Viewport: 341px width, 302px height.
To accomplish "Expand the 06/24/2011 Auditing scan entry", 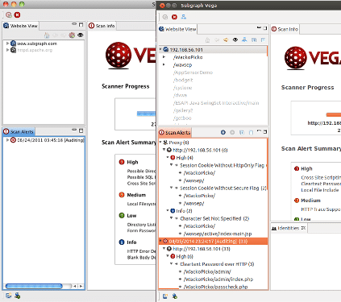I will coord(7,140).
